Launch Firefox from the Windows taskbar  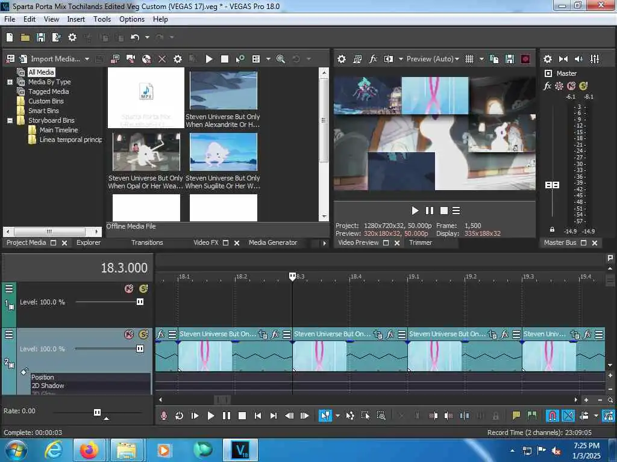(x=89, y=450)
